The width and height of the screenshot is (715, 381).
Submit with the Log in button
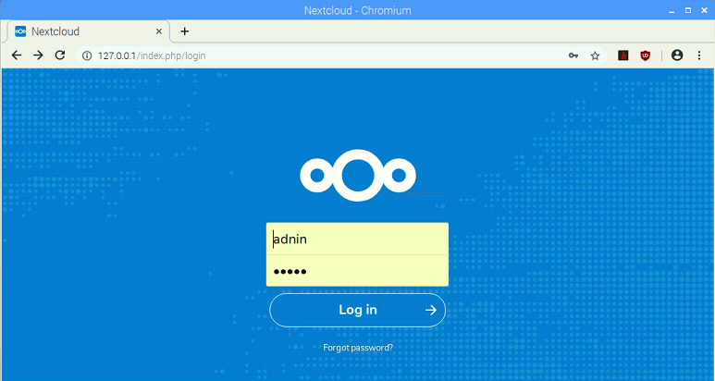[x=357, y=311]
